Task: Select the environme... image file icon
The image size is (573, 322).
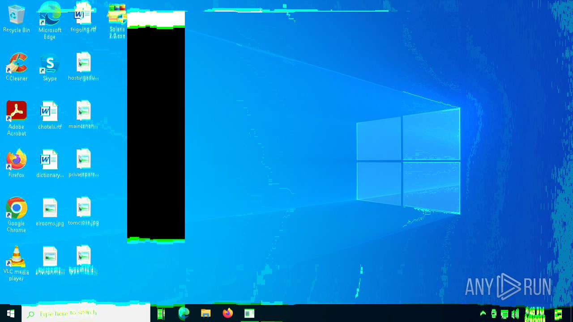Action: click(x=50, y=260)
